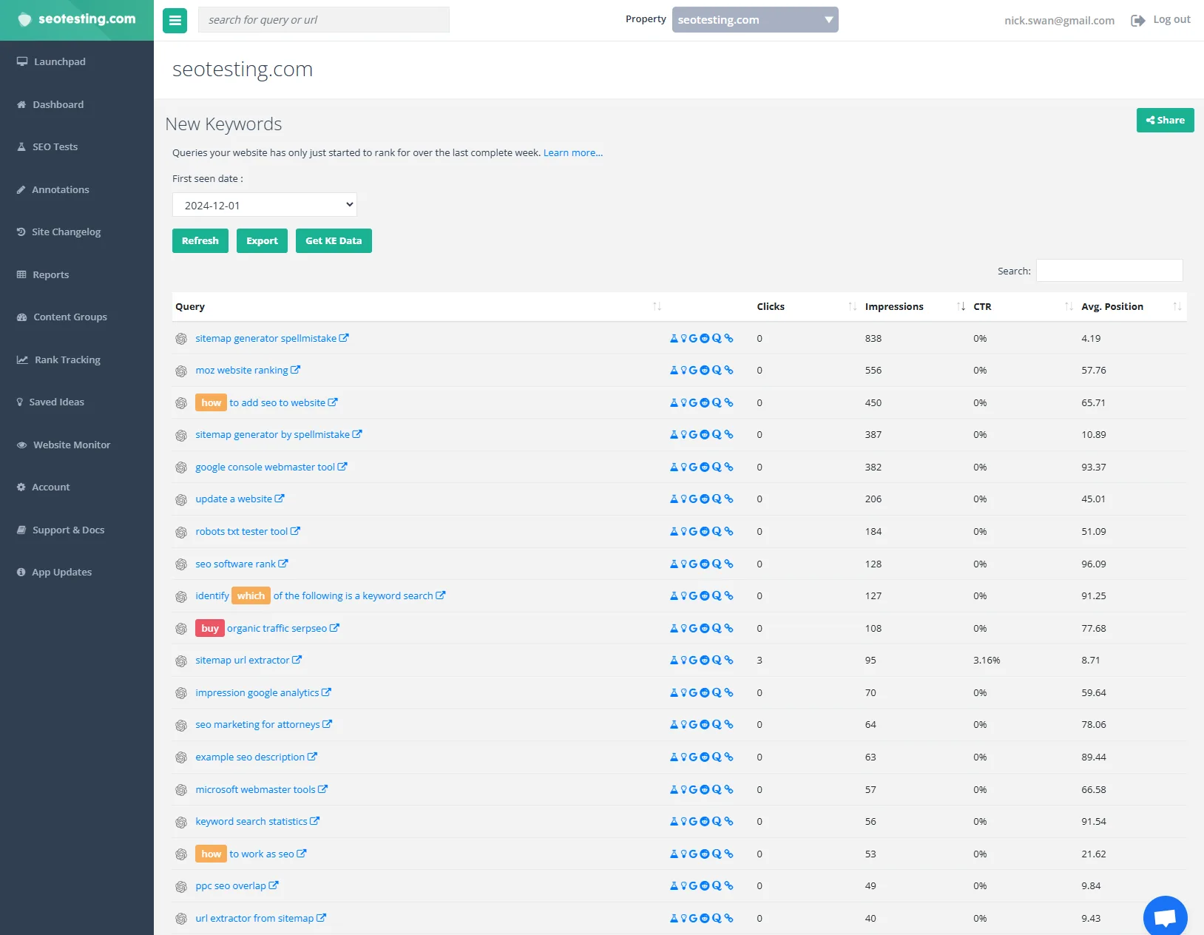This screenshot has height=935, width=1204.
Task: Click link chain icon in 'sitemap url extractor' row
Action: pos(728,661)
